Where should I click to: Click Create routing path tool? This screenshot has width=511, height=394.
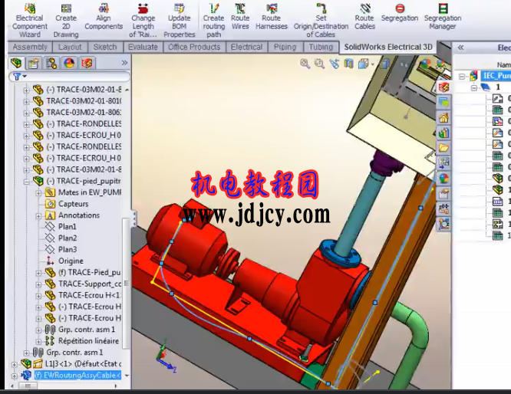coord(214,20)
